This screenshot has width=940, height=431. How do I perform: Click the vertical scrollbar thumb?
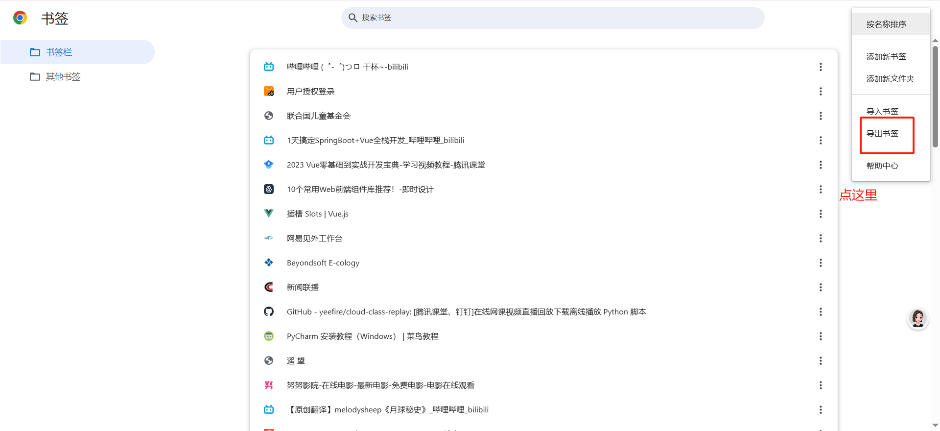click(935, 96)
